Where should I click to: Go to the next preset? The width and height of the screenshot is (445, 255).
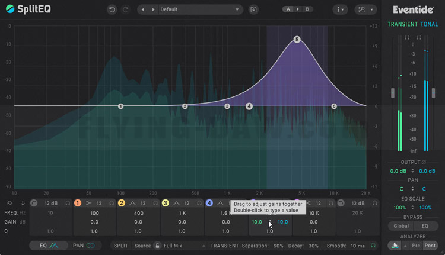153,9
